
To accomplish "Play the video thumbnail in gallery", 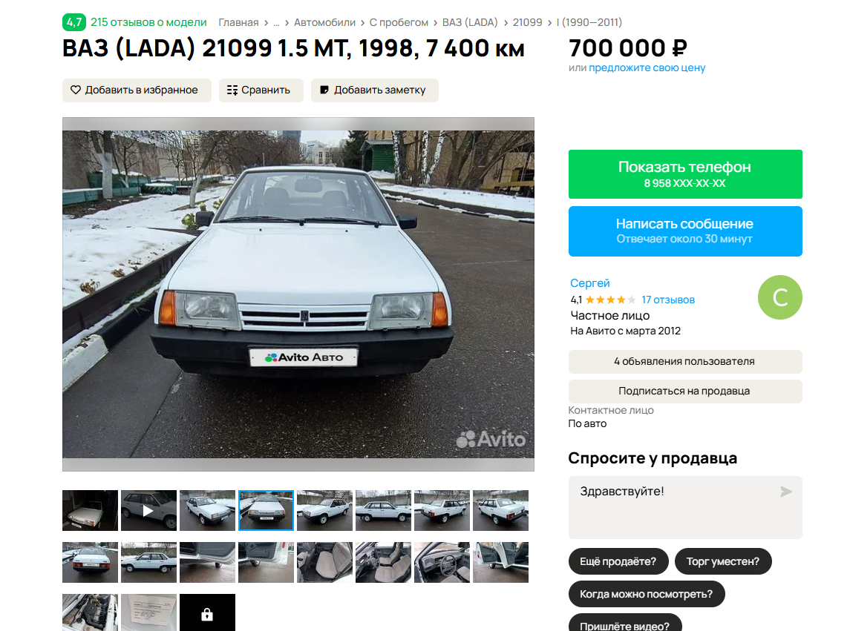I will (x=148, y=510).
